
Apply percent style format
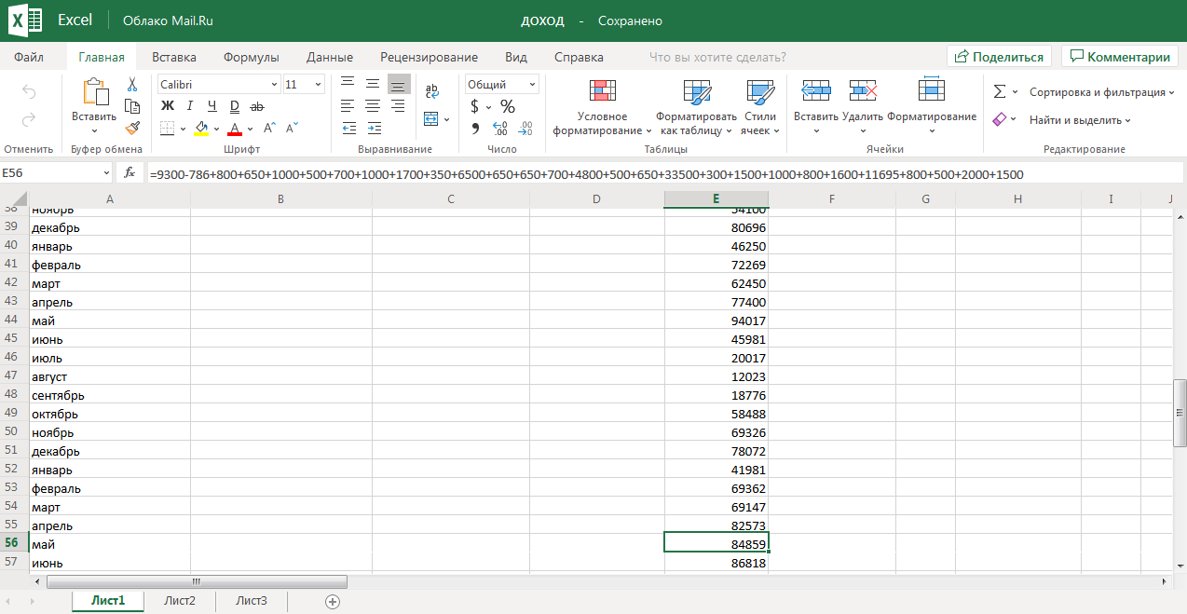(x=508, y=106)
